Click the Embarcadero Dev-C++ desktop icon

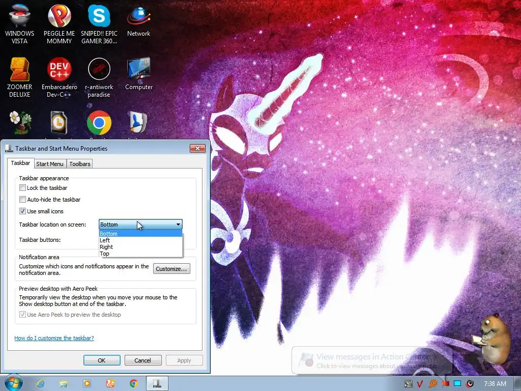(x=59, y=77)
